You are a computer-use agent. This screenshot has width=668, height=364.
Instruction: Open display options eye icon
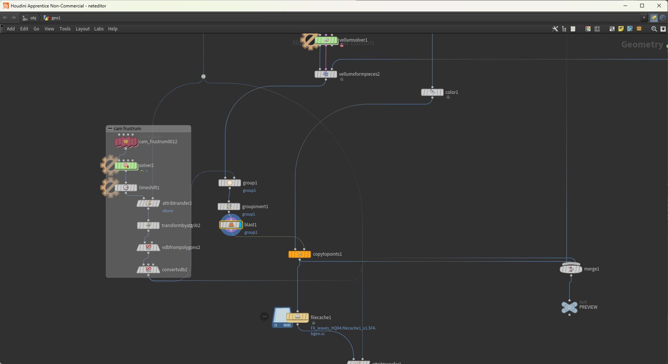point(663,29)
